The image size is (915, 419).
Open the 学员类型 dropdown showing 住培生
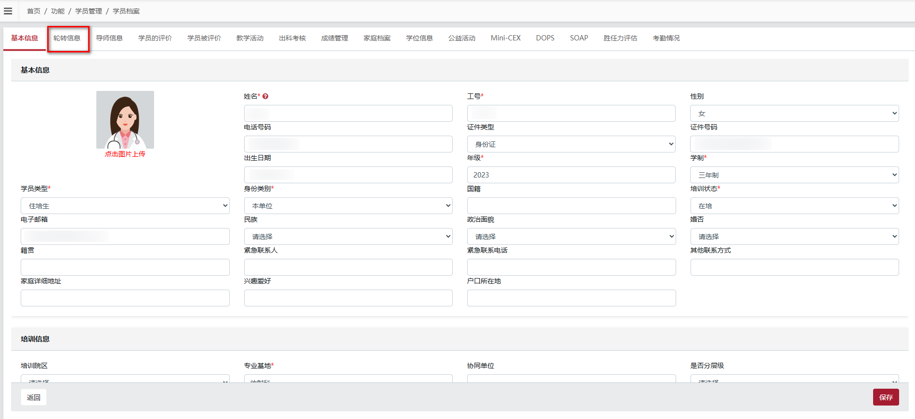[125, 206]
